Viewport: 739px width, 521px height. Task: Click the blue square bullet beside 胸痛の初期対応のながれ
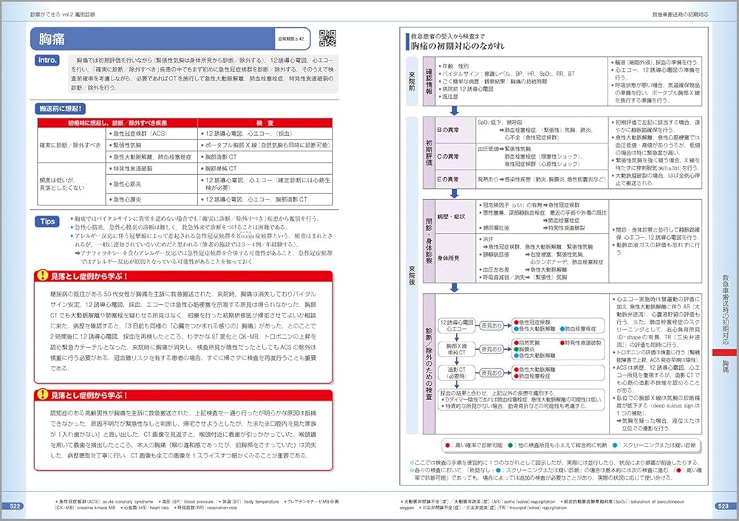(407, 44)
